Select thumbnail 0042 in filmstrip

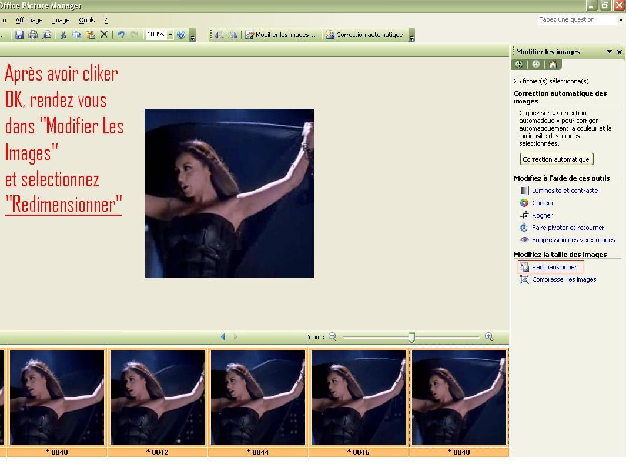tap(158, 402)
